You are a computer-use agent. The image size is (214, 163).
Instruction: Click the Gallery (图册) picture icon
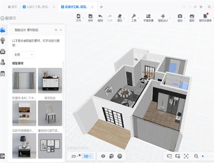192,16
